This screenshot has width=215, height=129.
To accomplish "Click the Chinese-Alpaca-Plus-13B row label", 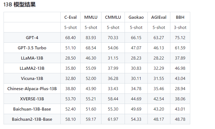I will pos(32,88).
